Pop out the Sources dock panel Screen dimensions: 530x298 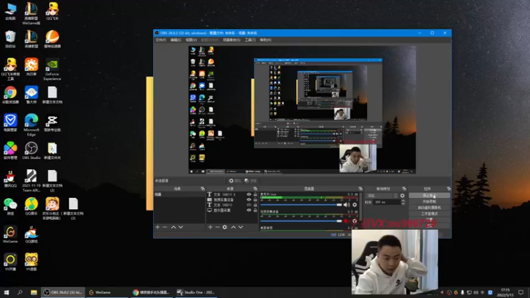255,189
